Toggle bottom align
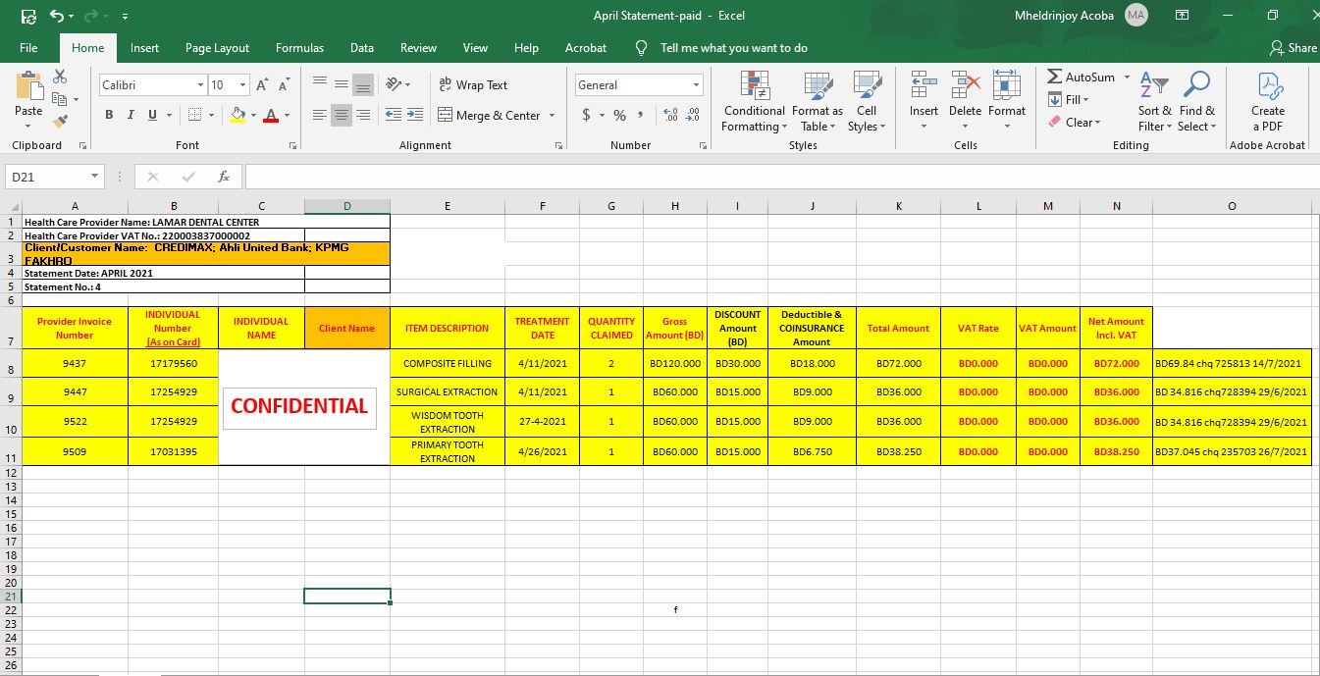This screenshot has height=676, width=1320. pos(363,85)
